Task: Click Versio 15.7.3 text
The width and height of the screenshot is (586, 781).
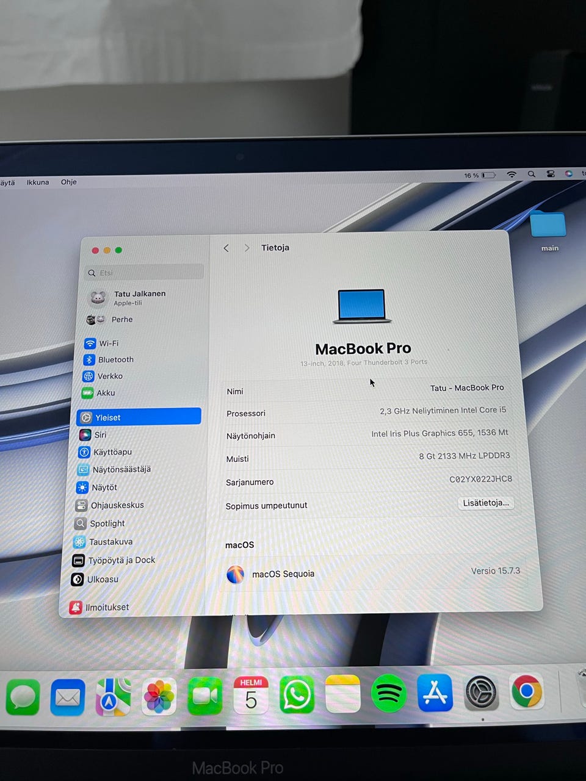Action: 496,571
